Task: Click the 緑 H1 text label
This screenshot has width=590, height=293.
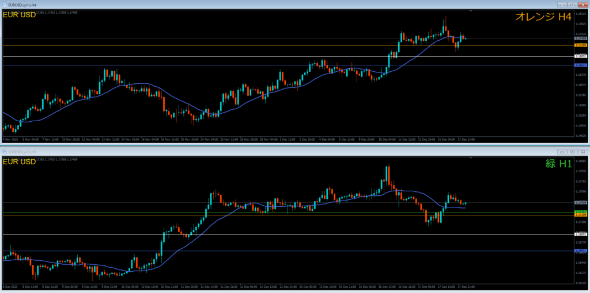Action: (558, 164)
